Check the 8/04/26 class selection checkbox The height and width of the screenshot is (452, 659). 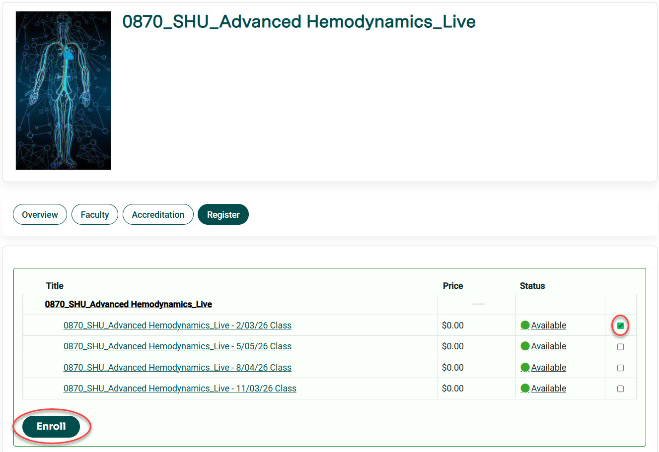pos(620,368)
